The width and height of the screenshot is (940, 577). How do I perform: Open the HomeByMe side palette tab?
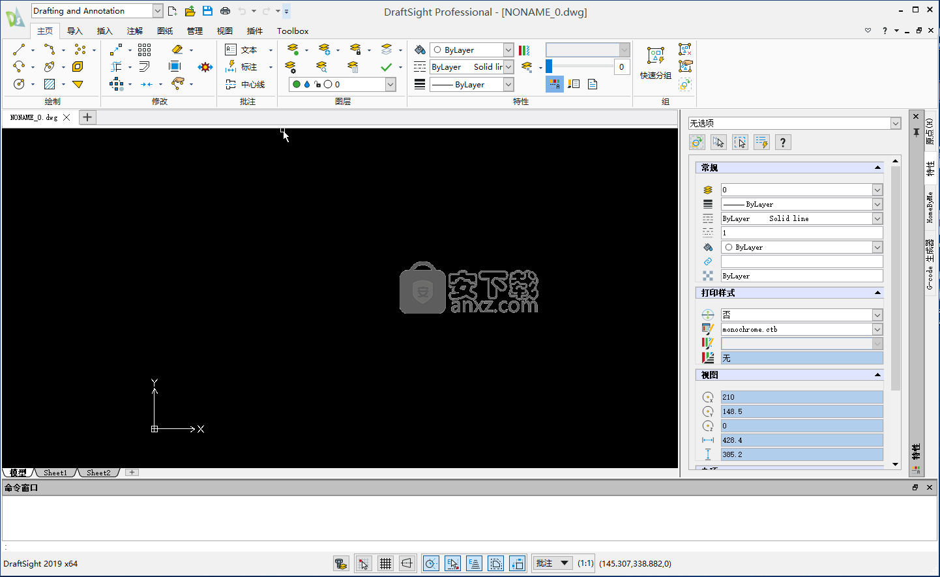click(930, 207)
